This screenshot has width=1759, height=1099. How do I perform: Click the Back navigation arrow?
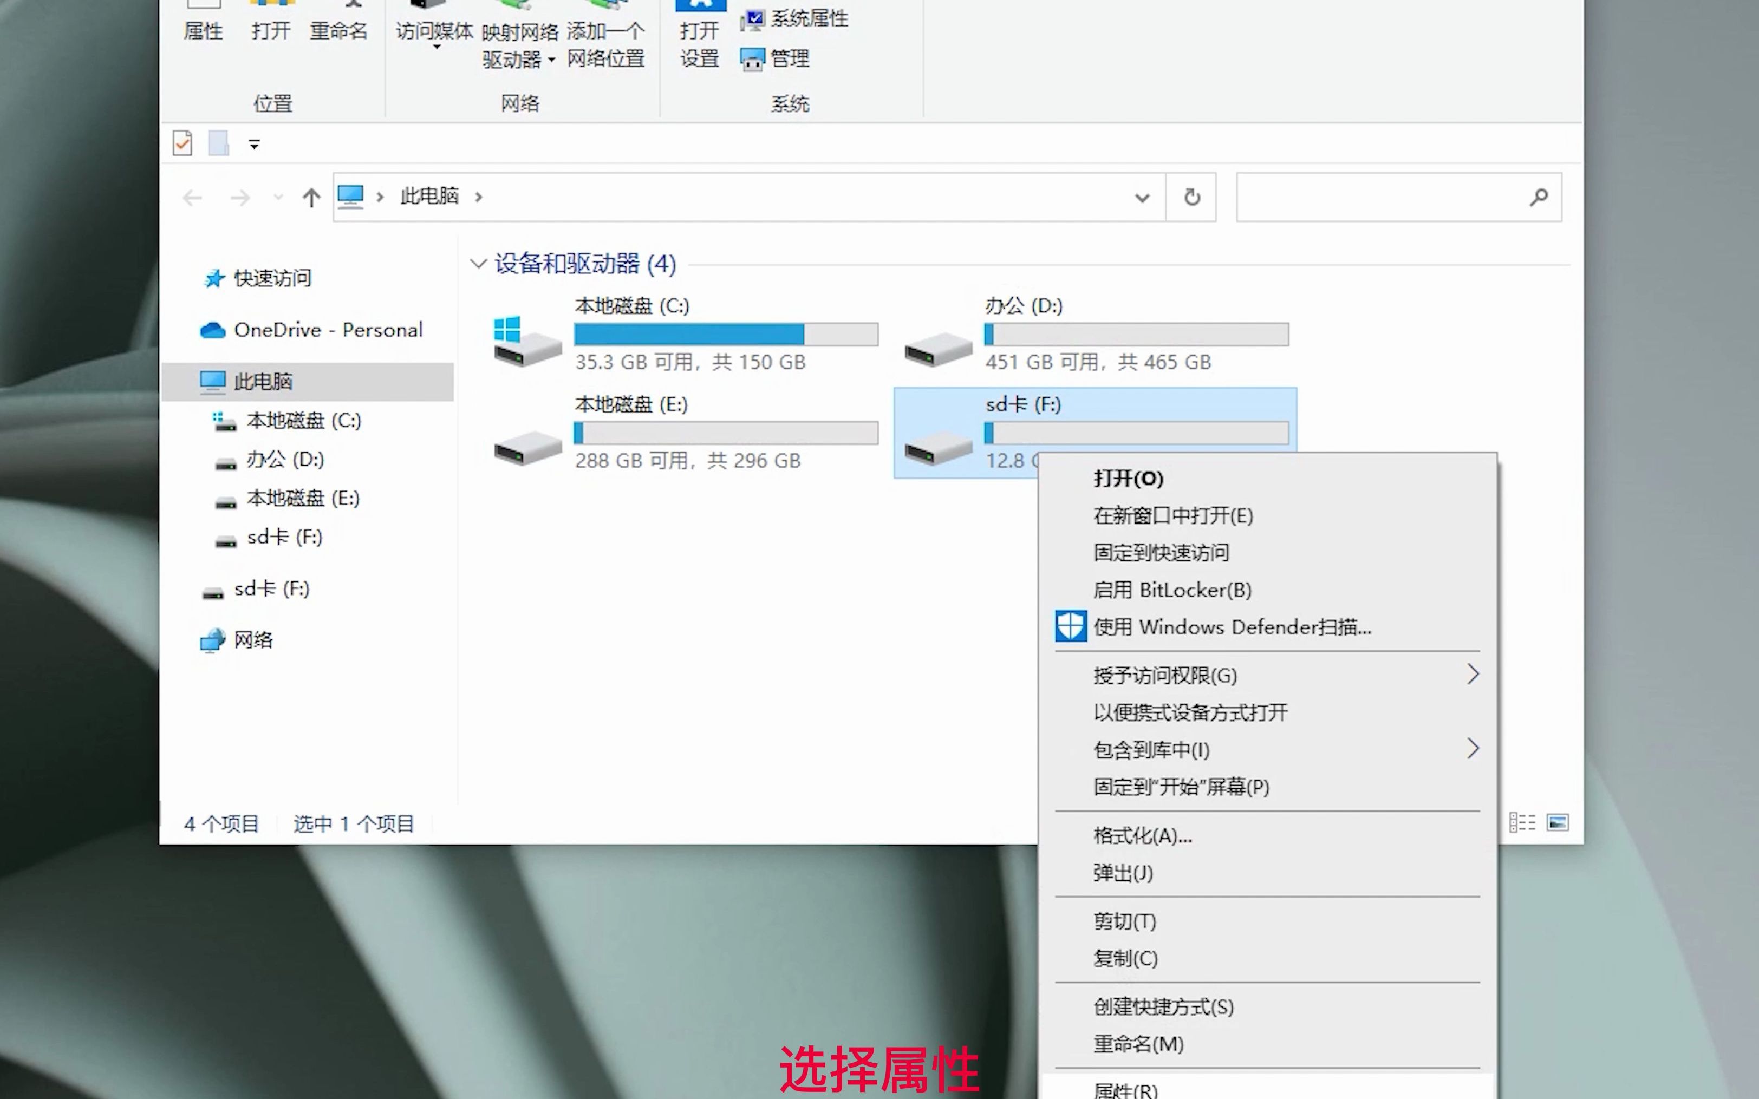[x=193, y=197]
